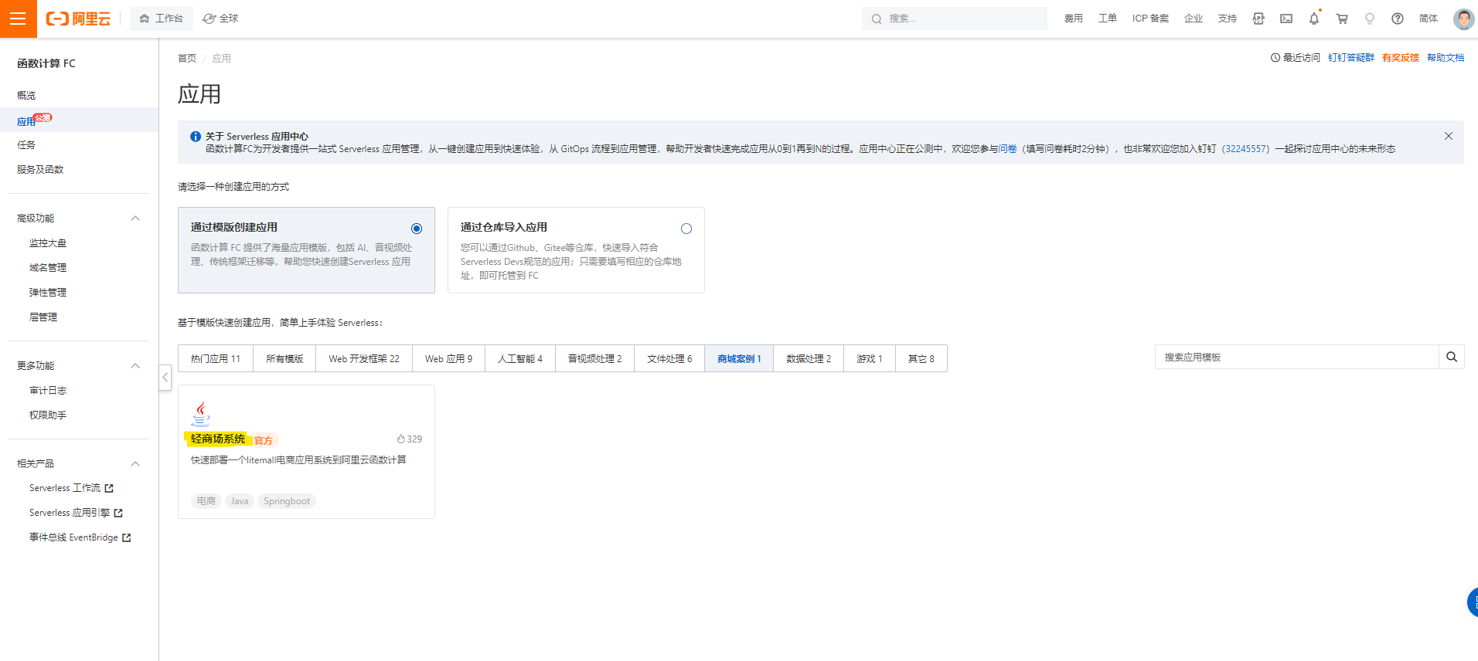The height and width of the screenshot is (661, 1478).
Task: Open Serverless 工作流 external link
Action: pos(71,488)
